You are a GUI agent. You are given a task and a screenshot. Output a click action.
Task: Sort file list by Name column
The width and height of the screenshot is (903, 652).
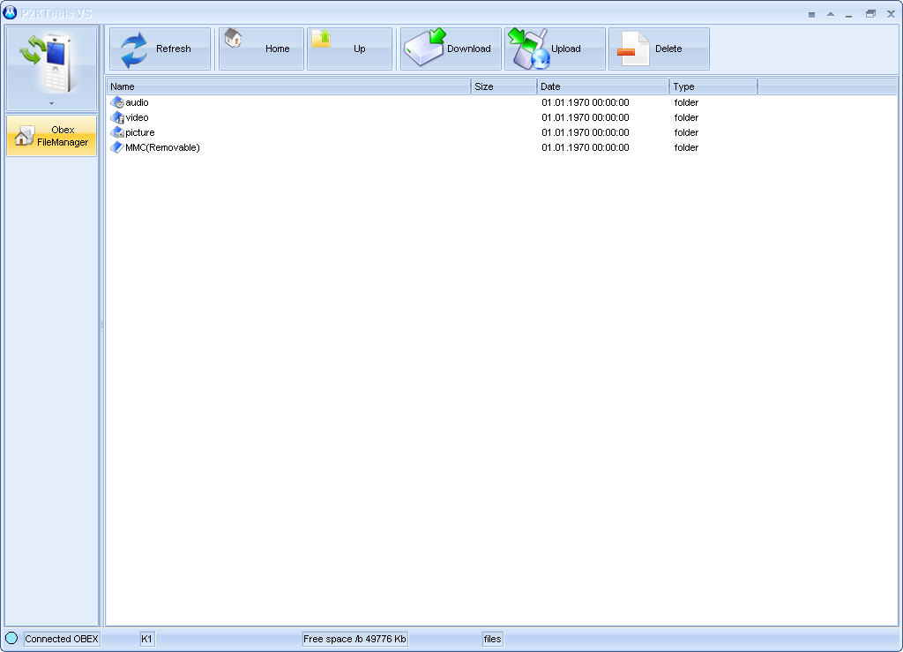click(288, 86)
